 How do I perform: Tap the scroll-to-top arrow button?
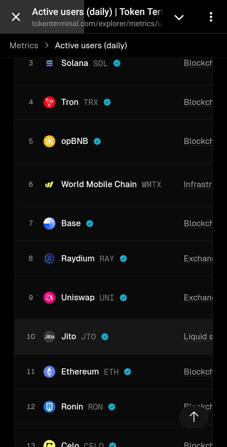coord(194,417)
